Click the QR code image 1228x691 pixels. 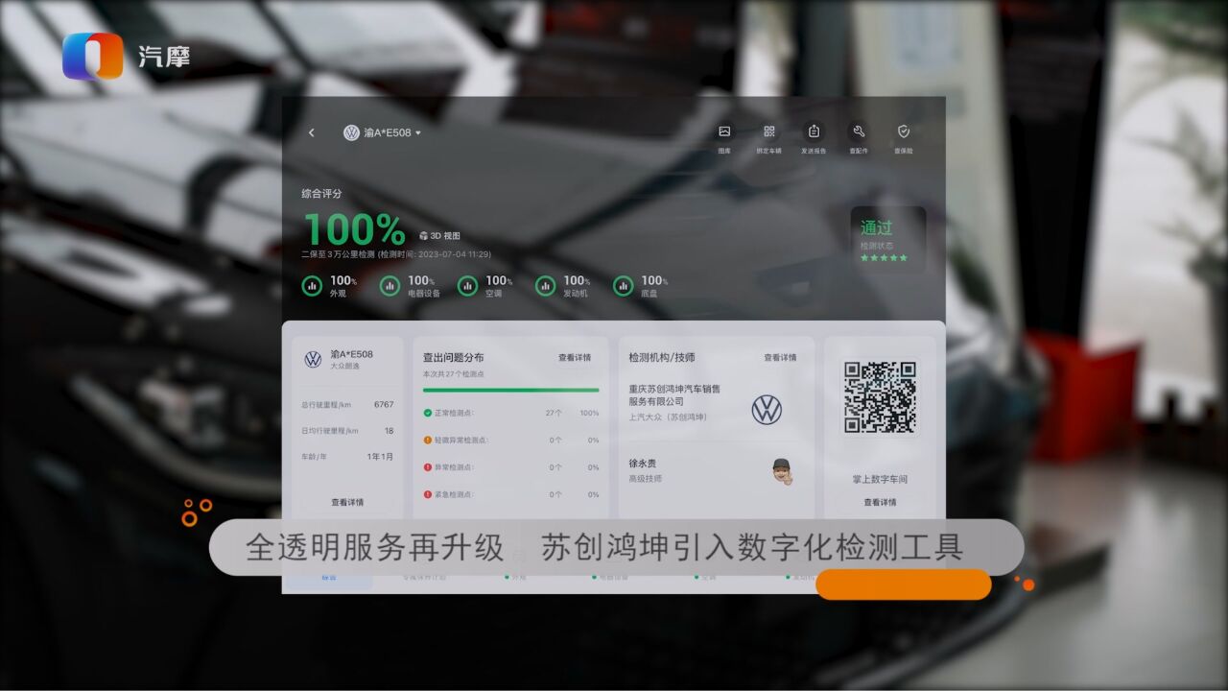point(880,396)
